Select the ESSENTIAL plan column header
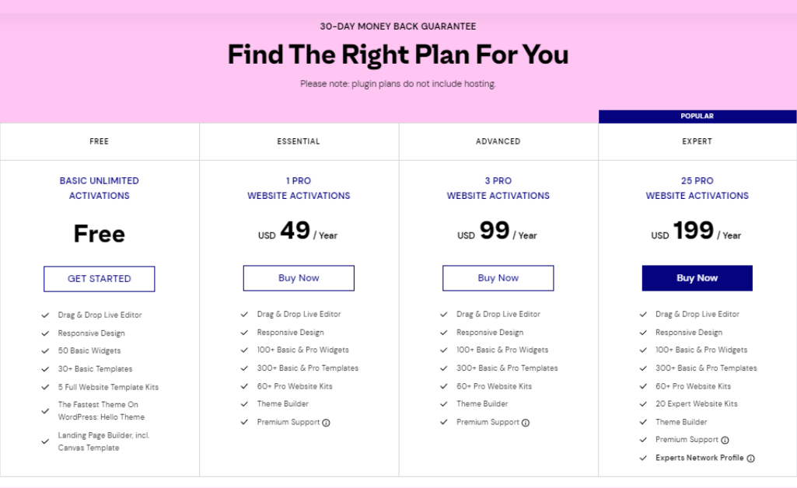The height and width of the screenshot is (488, 797). 299,141
